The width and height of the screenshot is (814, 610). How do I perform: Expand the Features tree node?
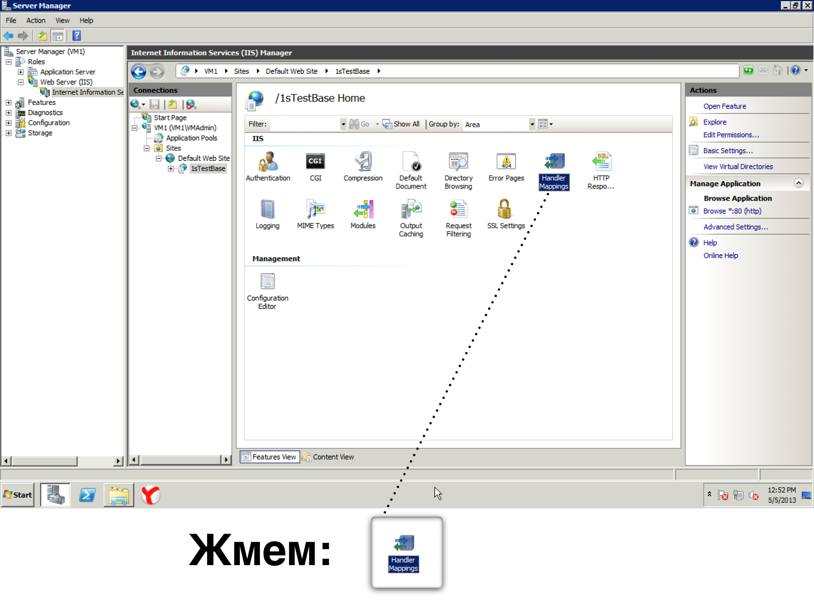tap(8, 102)
